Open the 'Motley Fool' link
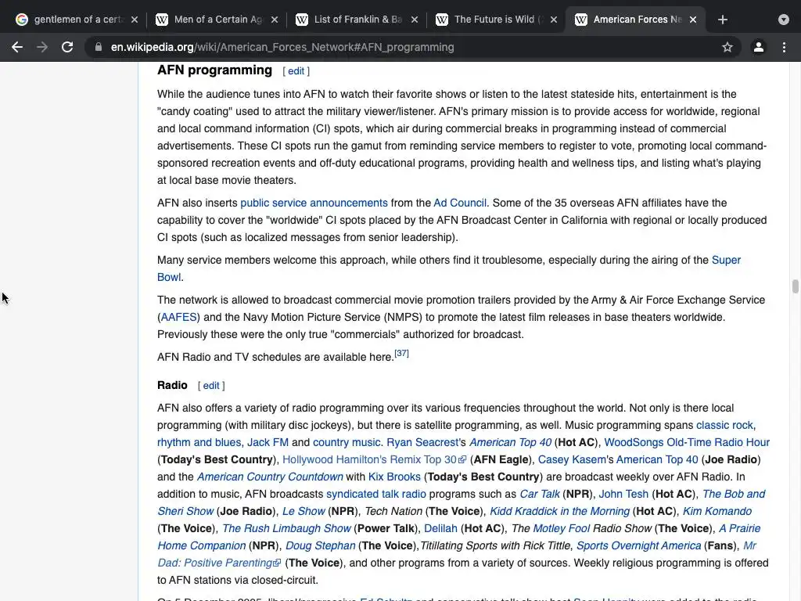 (x=561, y=528)
